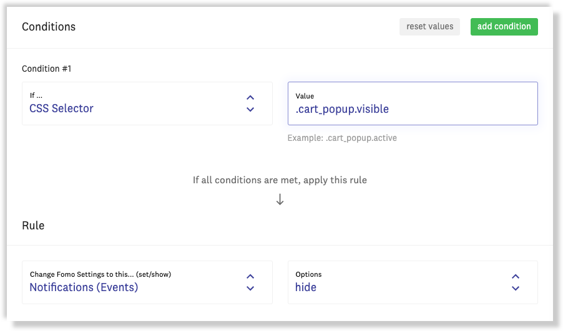This screenshot has width=563, height=331.
Task: Expand the Change Fomo Settings dropdown
Action: (x=147, y=282)
